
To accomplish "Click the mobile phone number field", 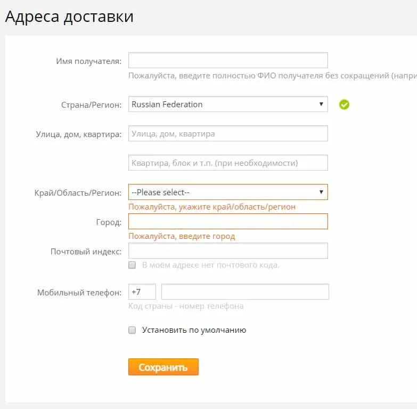I will click(x=245, y=292).
